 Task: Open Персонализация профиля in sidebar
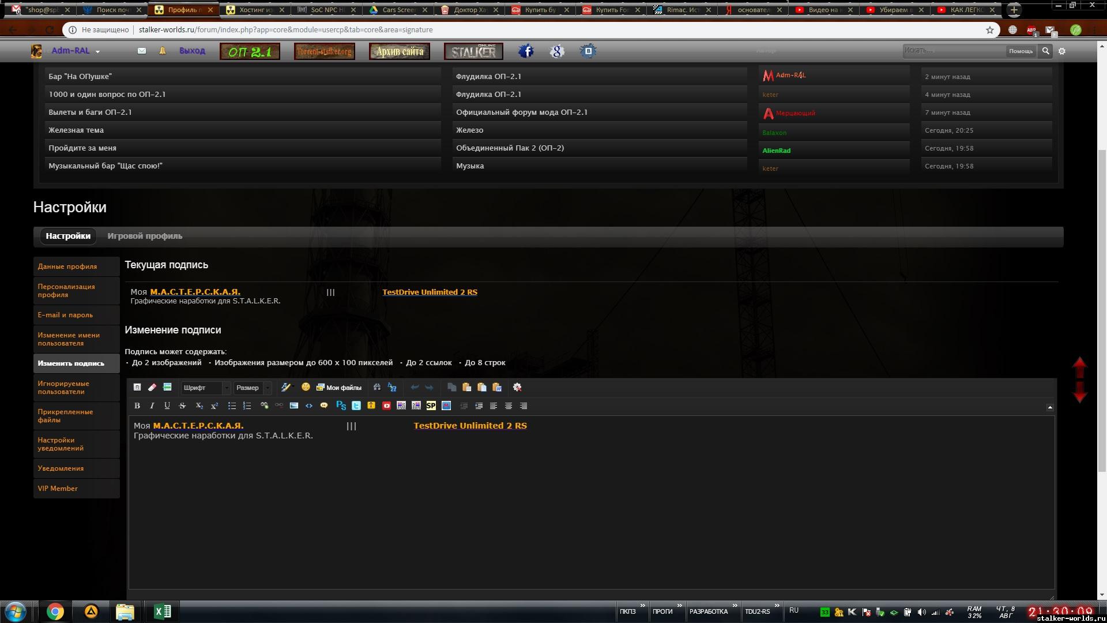[76, 291]
